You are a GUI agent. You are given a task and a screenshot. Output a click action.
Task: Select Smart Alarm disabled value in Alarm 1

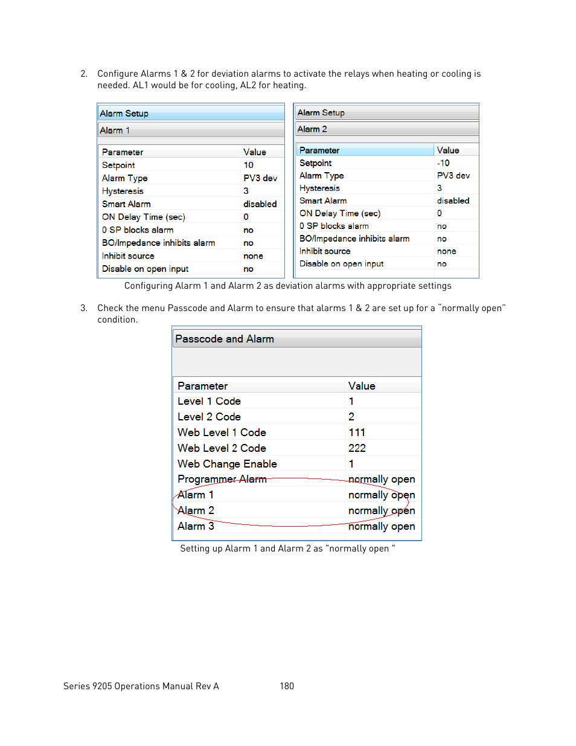click(260, 204)
